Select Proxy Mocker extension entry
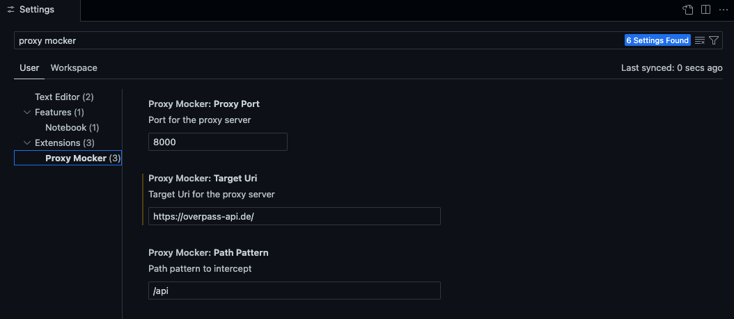The image size is (734, 319). click(76, 158)
